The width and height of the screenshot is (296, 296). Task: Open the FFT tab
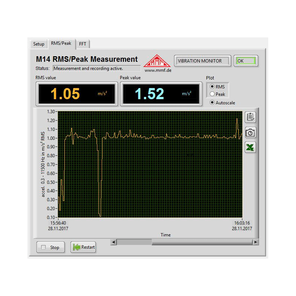[x=83, y=44]
